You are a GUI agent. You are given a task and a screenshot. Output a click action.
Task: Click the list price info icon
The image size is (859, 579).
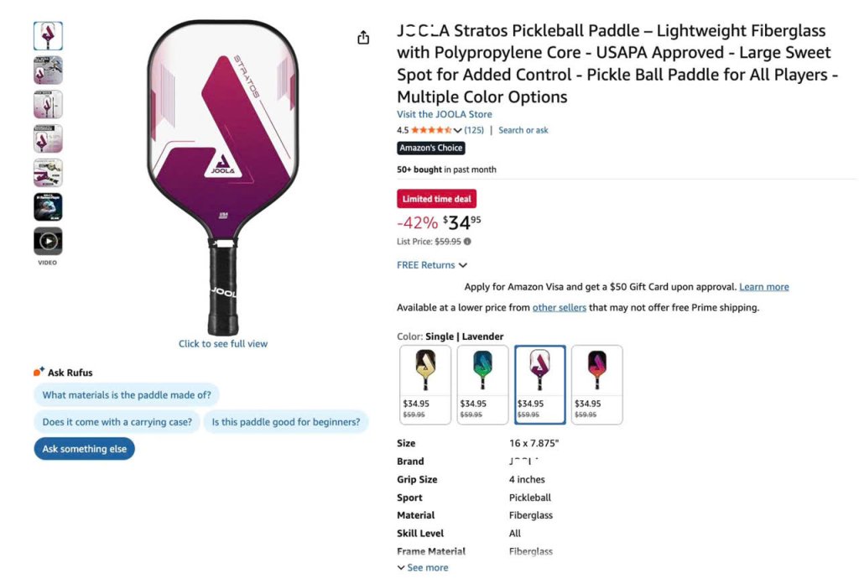coord(467,242)
